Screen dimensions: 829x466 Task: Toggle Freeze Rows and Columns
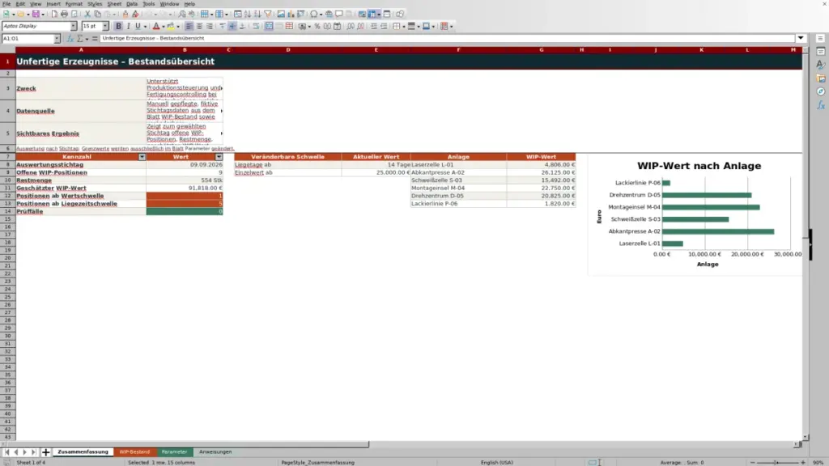tap(372, 15)
